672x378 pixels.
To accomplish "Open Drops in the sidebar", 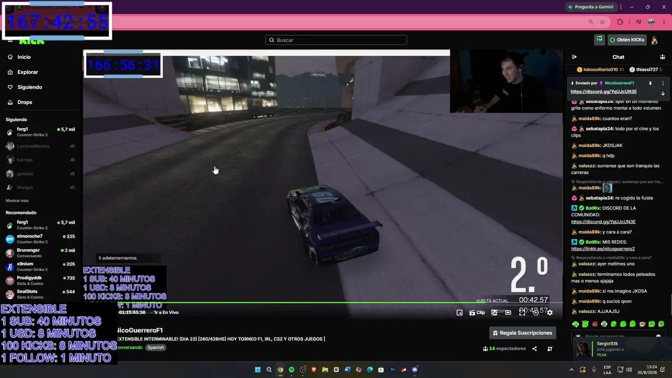I will click(25, 102).
